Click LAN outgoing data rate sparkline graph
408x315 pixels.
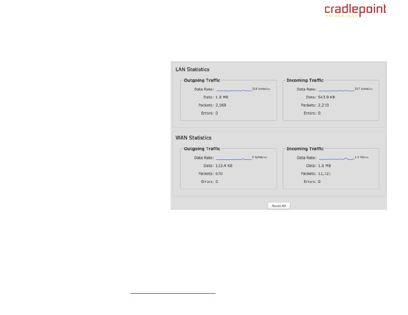pyautogui.click(x=234, y=90)
